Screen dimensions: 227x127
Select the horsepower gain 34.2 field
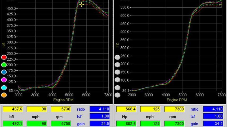[x=213, y=124]
